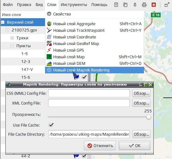Click the Прозрачность slider handle
Screen dimensions: 172x159
click(148, 117)
